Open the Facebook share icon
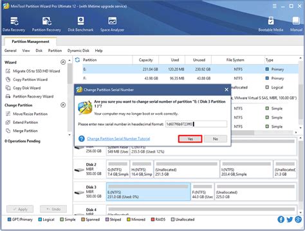Image resolution: width=305 pixels, height=231 pixels. click(x=281, y=219)
